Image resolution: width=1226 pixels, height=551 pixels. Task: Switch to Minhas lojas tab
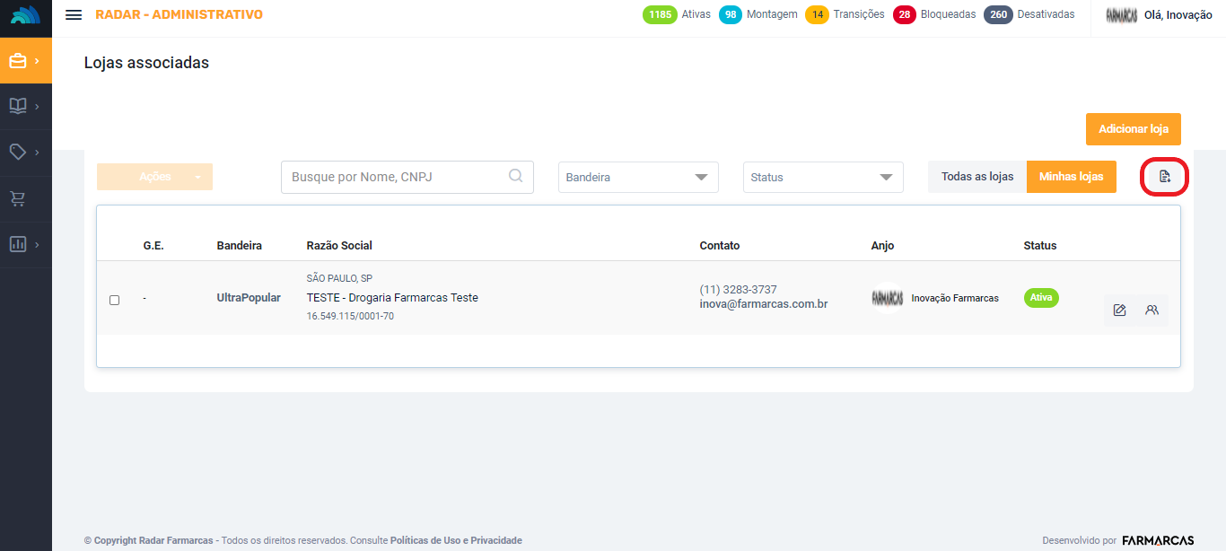click(x=1071, y=177)
